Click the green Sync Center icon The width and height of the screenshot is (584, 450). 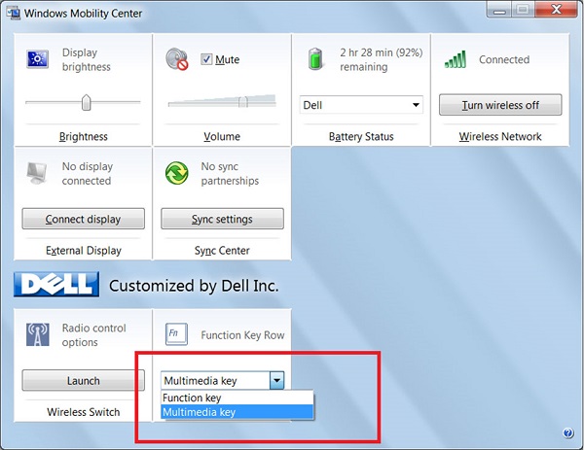[177, 174]
